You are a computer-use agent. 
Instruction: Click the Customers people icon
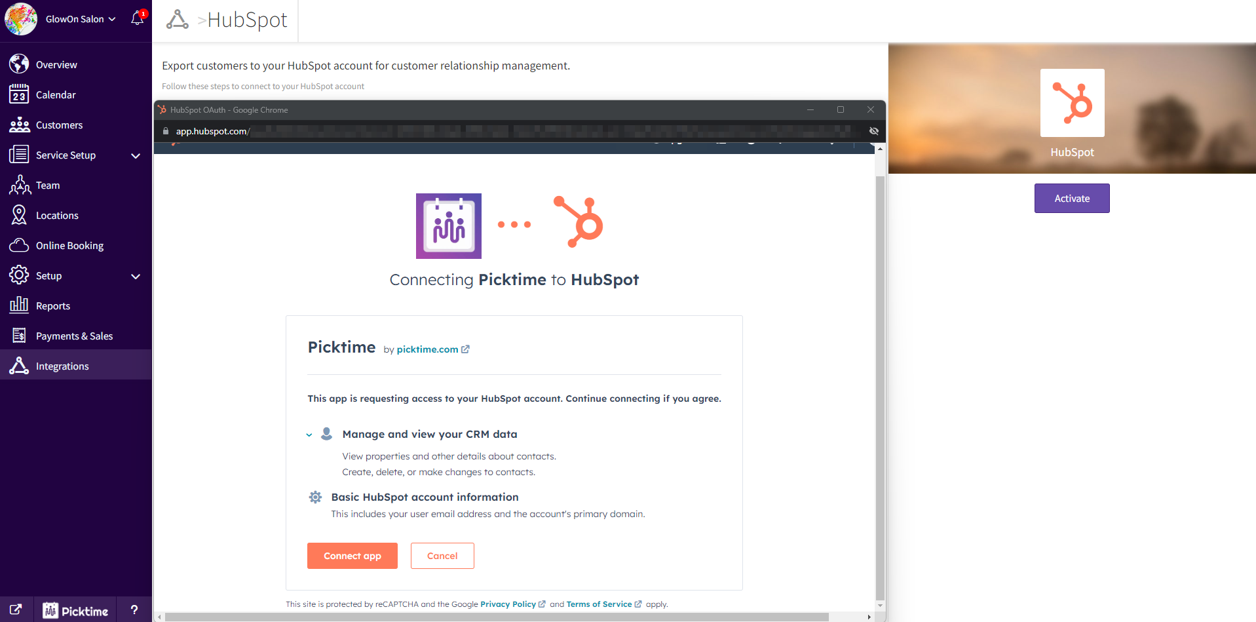[19, 125]
